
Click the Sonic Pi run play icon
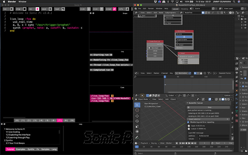(x=12, y=9)
